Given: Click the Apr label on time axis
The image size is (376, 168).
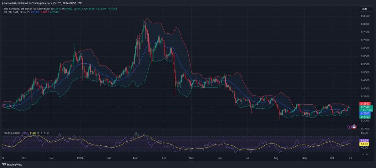Looking at the screenshot, I should [164, 158].
